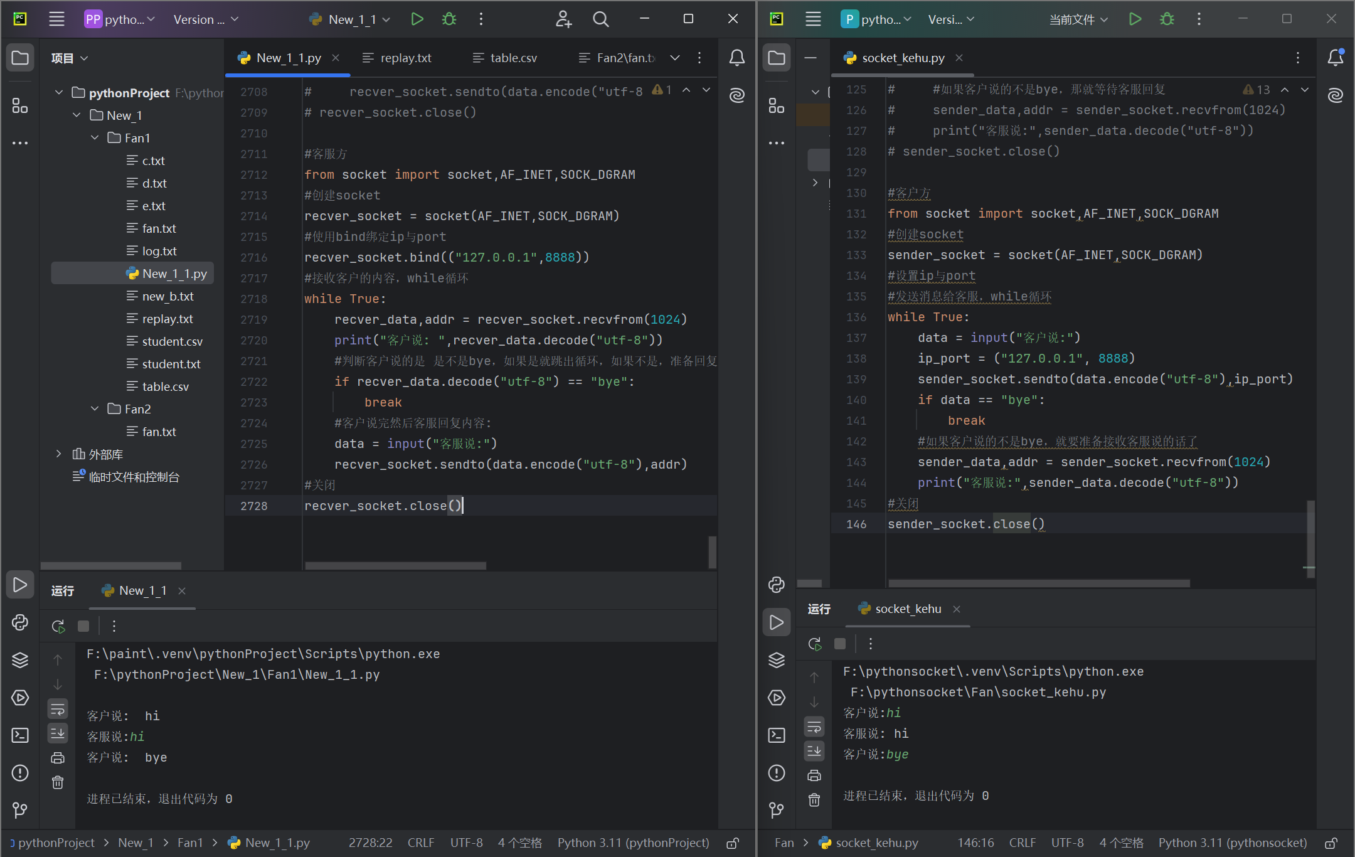Run New_1_1 with the green play button
1355x857 pixels.
tap(417, 19)
